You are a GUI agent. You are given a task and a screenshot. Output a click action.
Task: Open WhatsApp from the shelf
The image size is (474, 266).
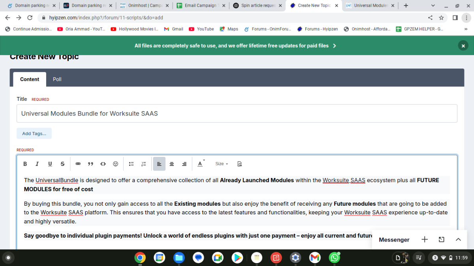click(335, 258)
